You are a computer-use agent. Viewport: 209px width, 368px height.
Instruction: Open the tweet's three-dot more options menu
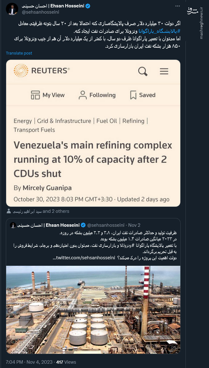(177, 6)
